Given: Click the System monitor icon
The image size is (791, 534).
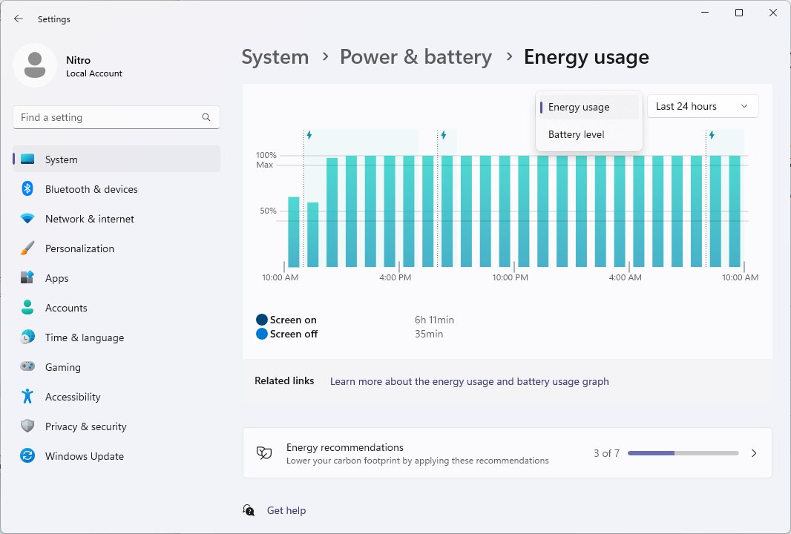Looking at the screenshot, I should [27, 159].
